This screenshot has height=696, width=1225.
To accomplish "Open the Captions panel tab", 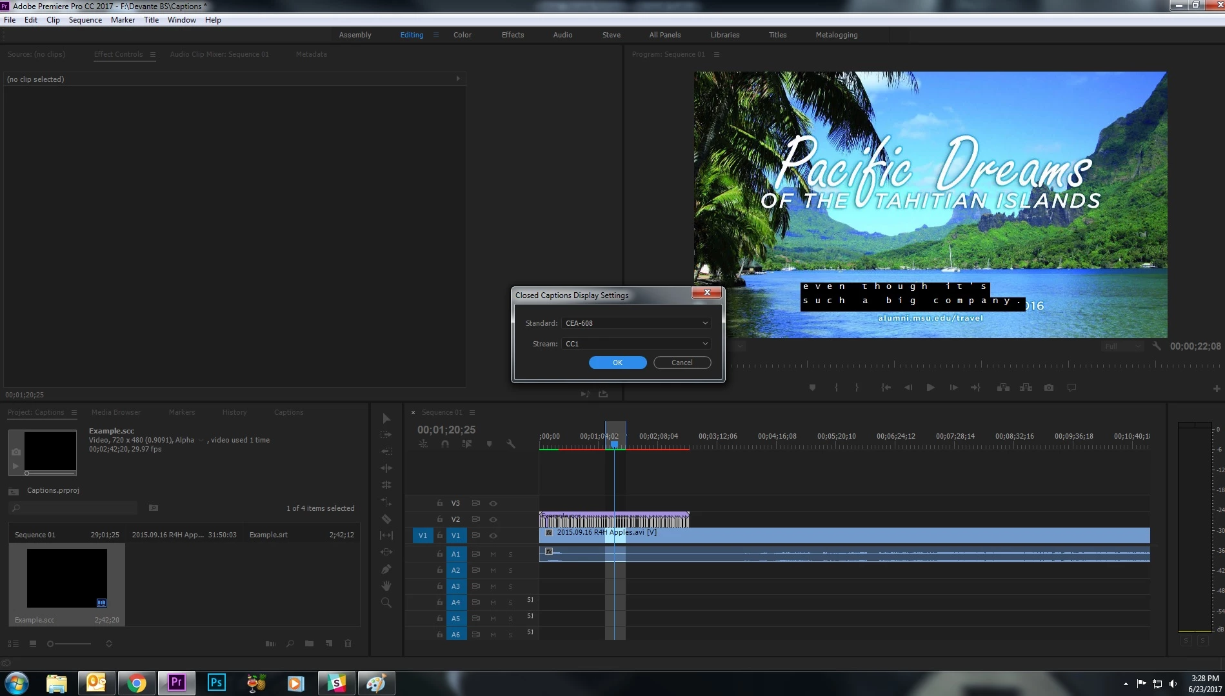I will coord(288,412).
